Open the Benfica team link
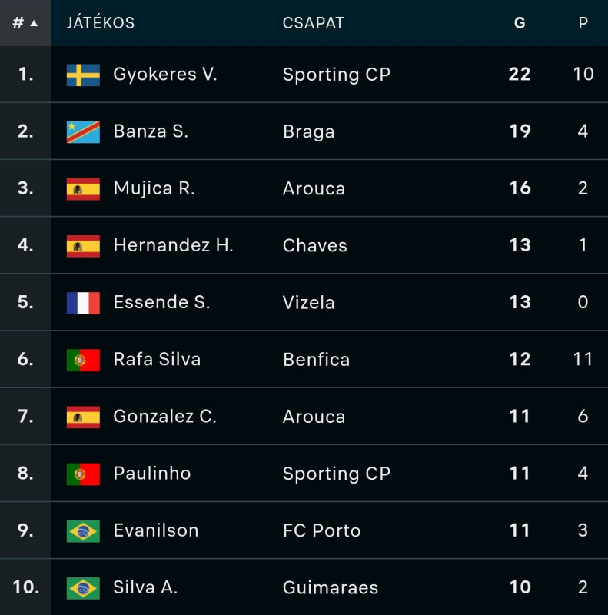 [x=316, y=359]
